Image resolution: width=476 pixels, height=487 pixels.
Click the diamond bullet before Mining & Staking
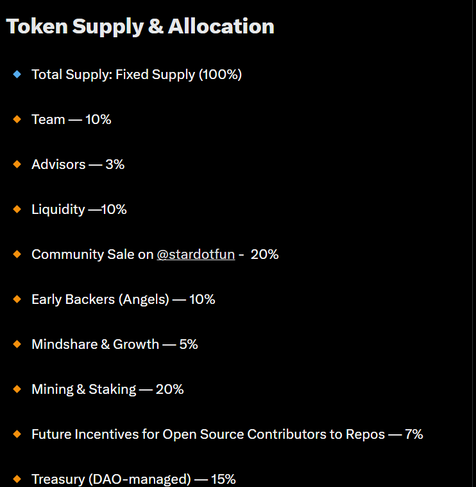(x=17, y=389)
